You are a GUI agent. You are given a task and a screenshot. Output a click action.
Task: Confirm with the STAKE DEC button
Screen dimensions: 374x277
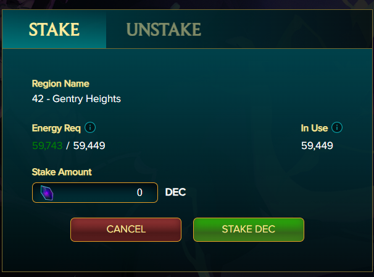(249, 229)
